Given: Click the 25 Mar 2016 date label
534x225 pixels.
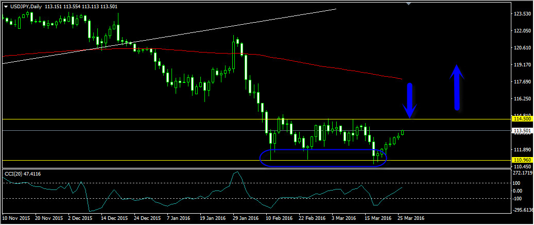Looking at the screenshot, I should click(410, 217).
